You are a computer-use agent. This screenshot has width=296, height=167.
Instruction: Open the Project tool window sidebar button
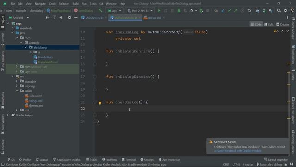(x=3, y=22)
